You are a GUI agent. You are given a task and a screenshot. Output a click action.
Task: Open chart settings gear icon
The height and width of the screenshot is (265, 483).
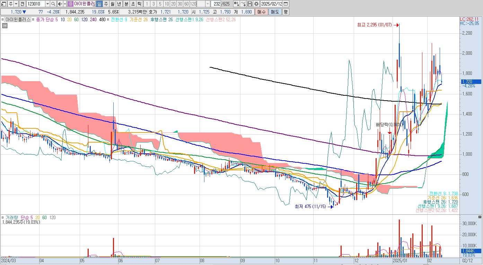[256, 4]
